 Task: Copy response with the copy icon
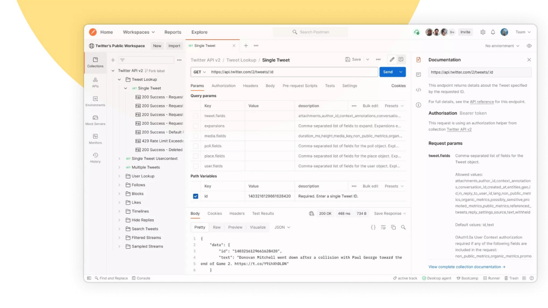[393, 228]
